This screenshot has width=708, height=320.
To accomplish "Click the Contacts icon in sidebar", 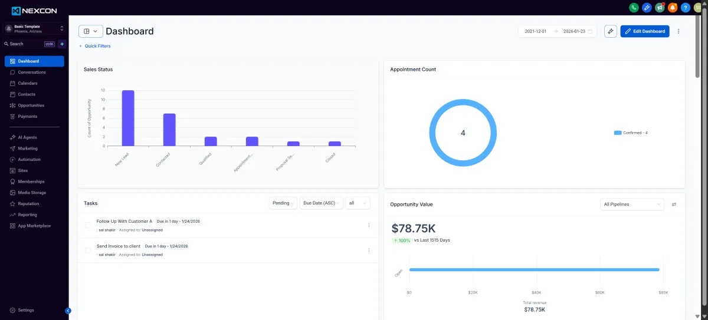I will 12,94.
